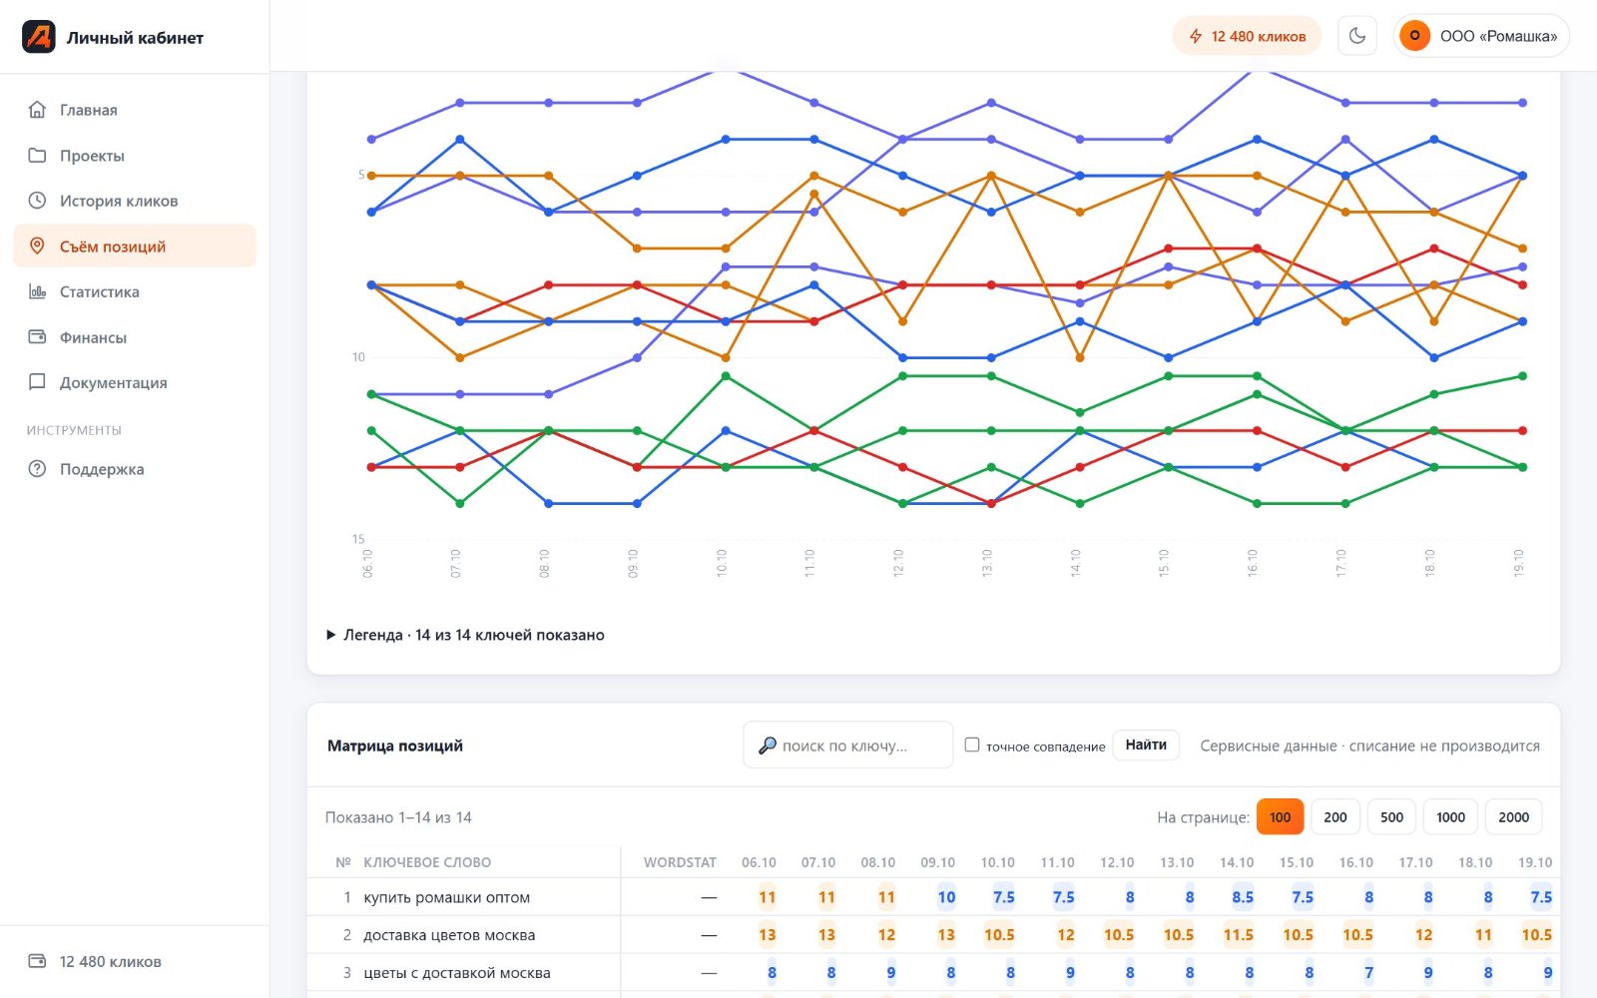This screenshot has height=998, width=1597.
Task: Click the 11.5 cell in доставка цветов row
Action: pos(1239,935)
